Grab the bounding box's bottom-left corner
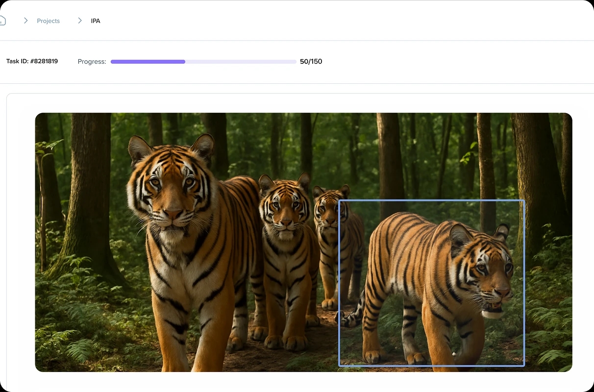 click(339, 366)
